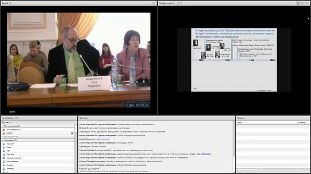Select the BMV participant row
Image resolution: width=311 pixels, height=174 pixels.
tap(38, 151)
